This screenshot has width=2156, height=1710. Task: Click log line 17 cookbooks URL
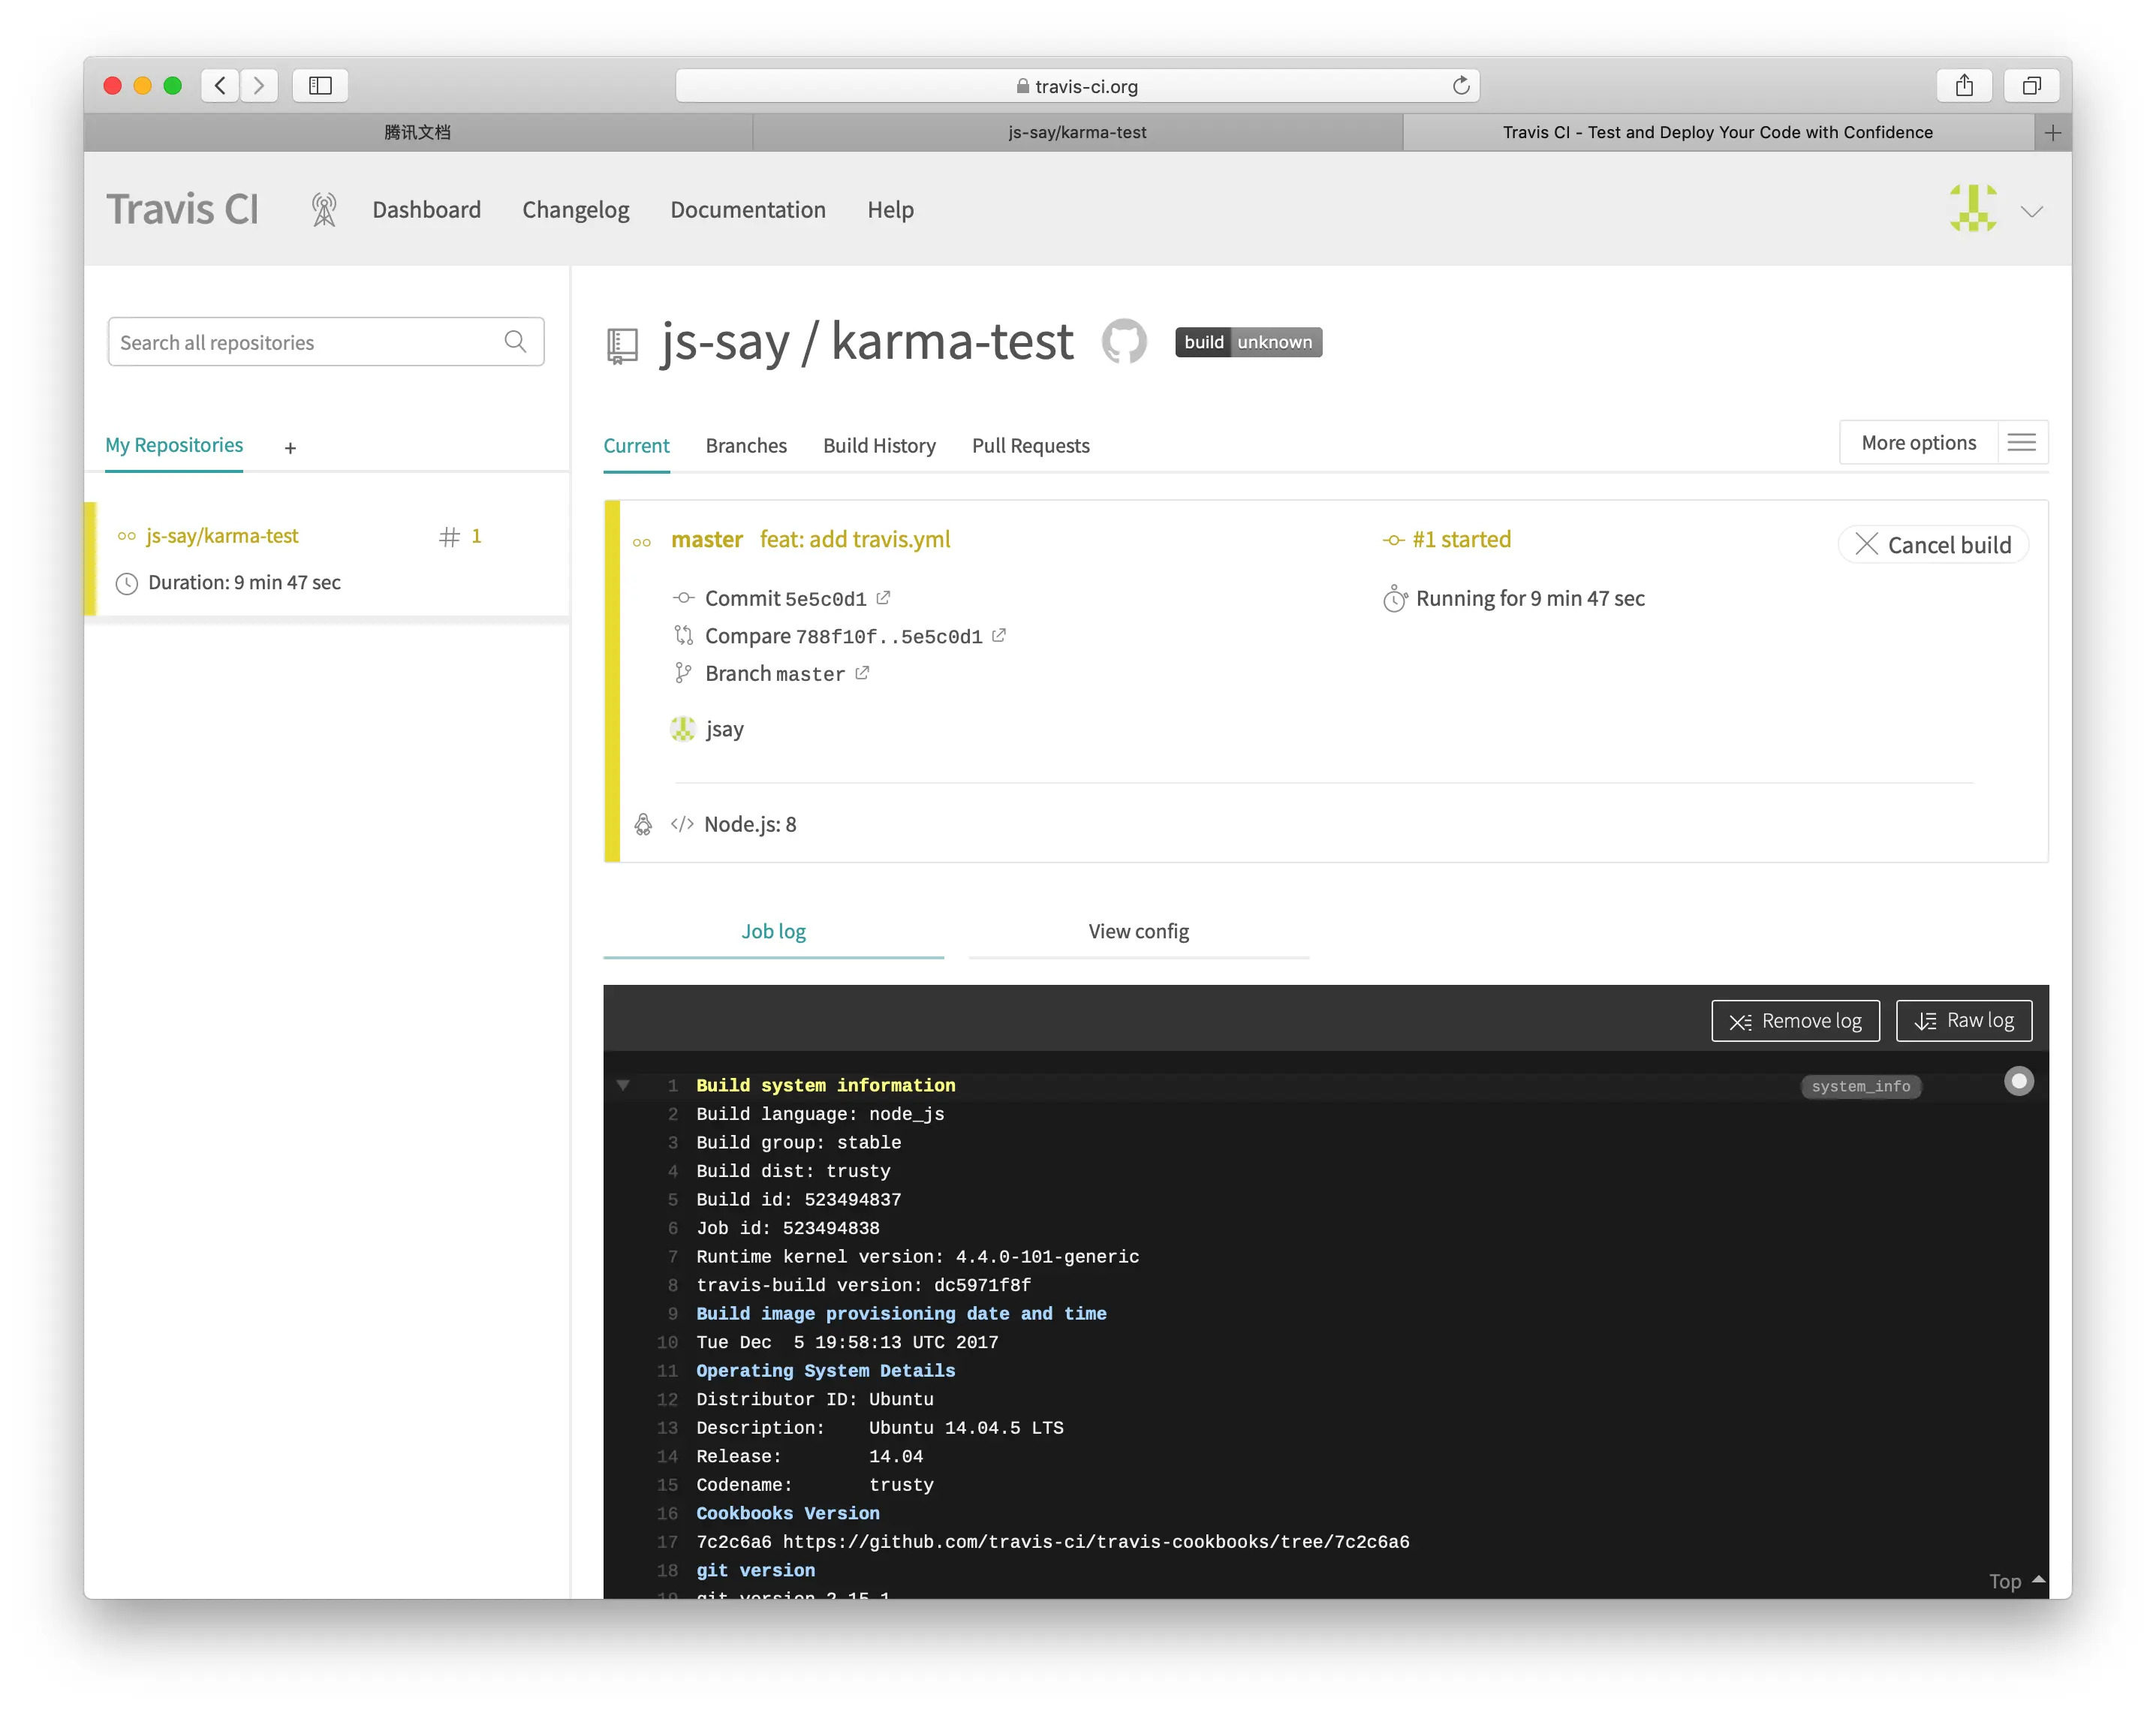(x=1096, y=1542)
